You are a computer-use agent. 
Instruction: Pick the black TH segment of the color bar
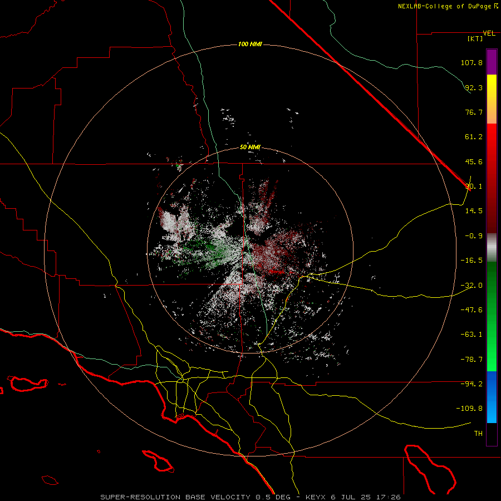coord(492,434)
